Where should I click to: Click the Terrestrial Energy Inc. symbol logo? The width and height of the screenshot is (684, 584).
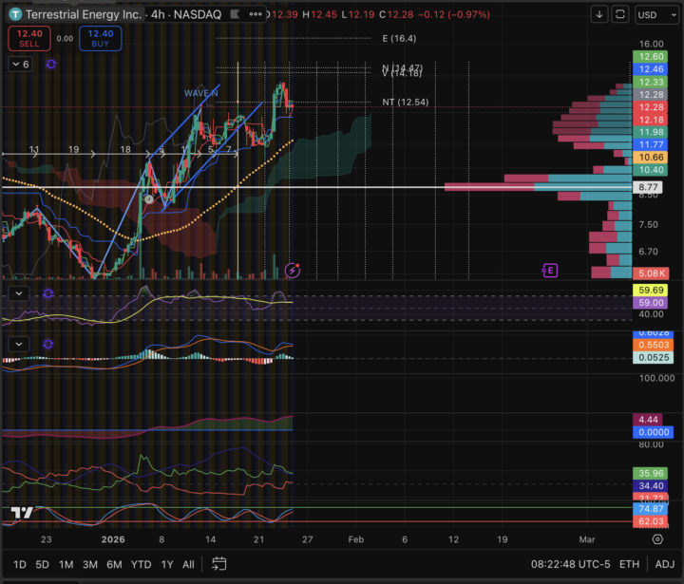[x=15, y=15]
